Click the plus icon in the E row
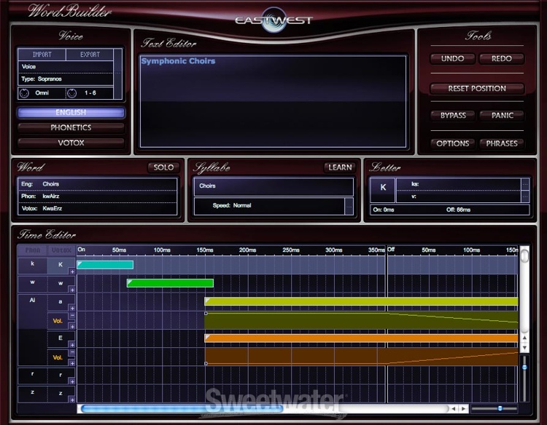 (72, 345)
